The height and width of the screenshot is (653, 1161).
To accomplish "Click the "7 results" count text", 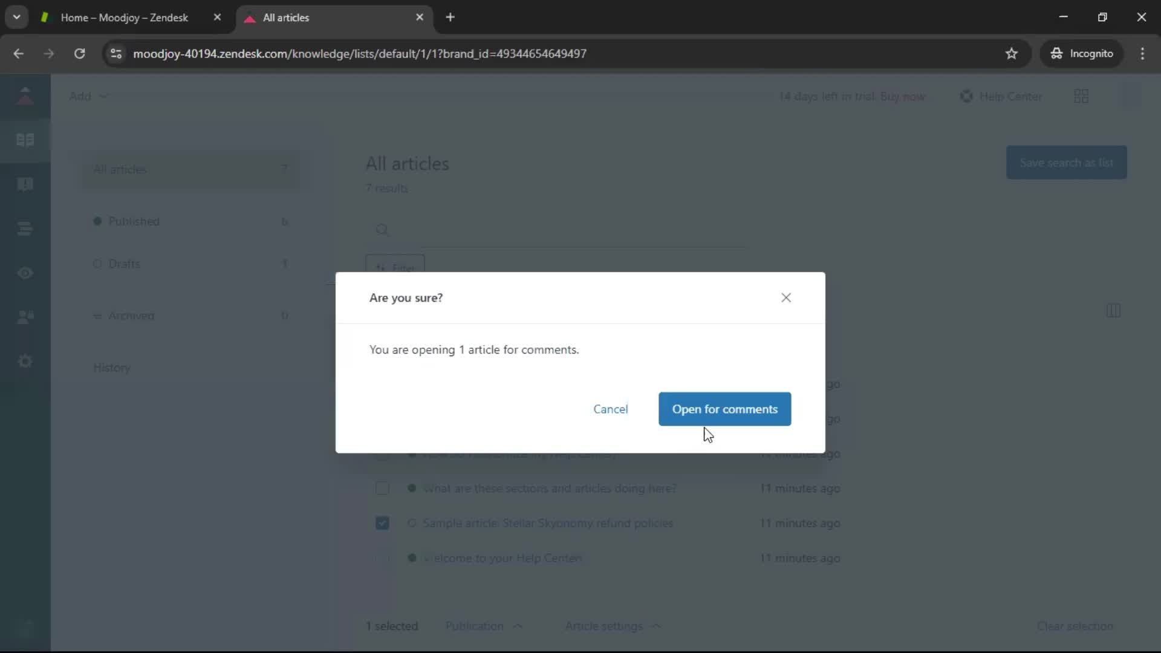I will coord(386,188).
